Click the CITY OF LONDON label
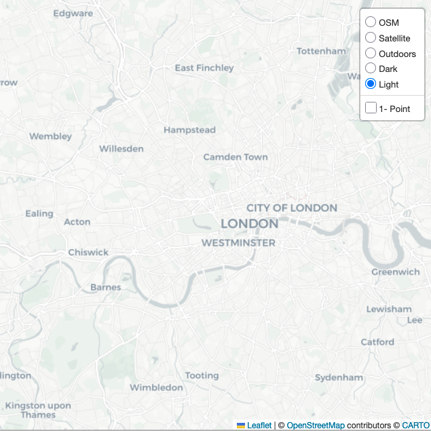Image resolution: width=431 pixels, height=431 pixels. tap(292, 208)
